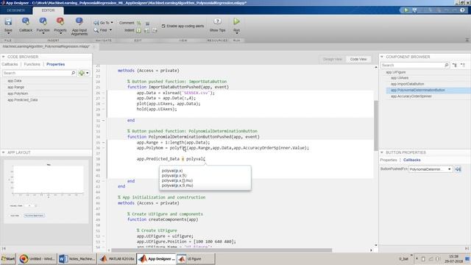
Task: Click the editor horizontal scrollbar
Action: (222, 250)
